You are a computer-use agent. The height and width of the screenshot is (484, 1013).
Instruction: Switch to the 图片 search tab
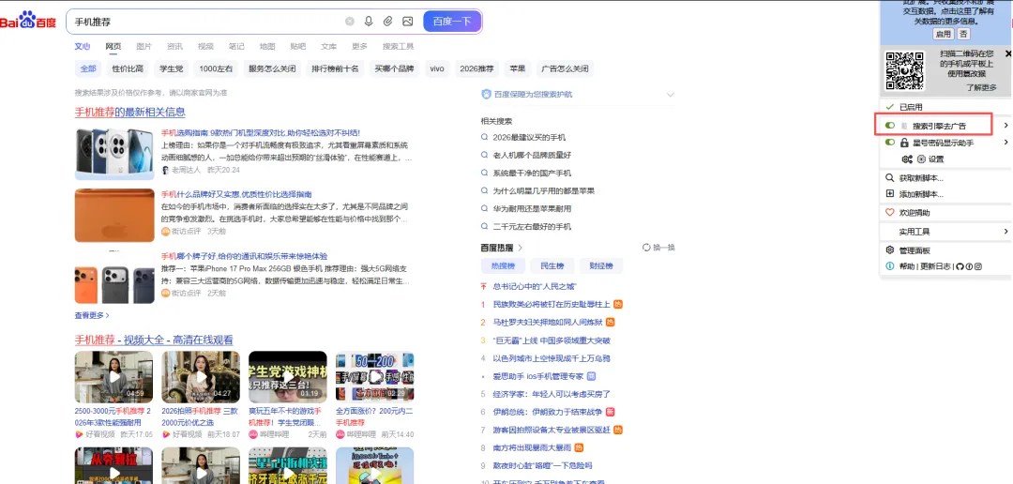coord(144,47)
